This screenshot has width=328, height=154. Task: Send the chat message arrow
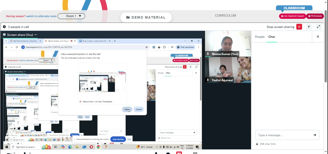(x=315, y=135)
